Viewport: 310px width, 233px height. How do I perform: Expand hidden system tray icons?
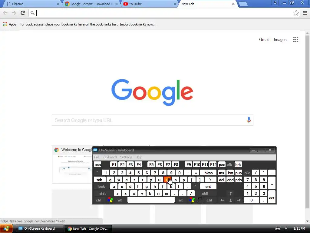pyautogui.click(x=286, y=228)
